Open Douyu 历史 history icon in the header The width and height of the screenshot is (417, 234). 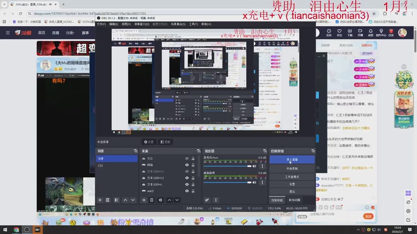(329, 33)
